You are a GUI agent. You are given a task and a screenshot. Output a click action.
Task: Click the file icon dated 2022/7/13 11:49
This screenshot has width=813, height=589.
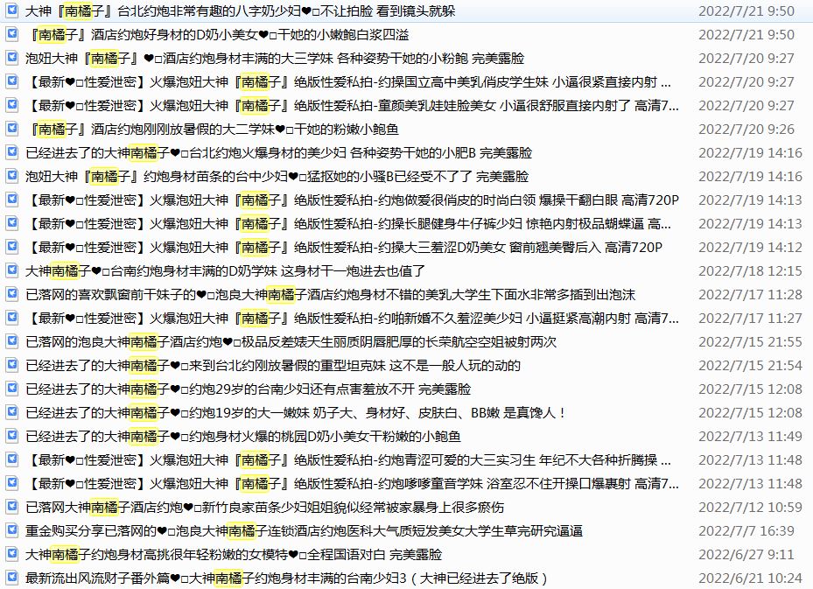coord(11,436)
